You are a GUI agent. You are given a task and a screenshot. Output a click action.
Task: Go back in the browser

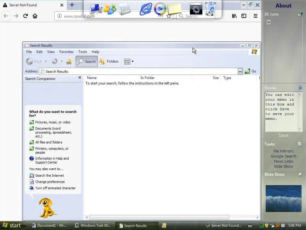pyautogui.click(x=6, y=16)
